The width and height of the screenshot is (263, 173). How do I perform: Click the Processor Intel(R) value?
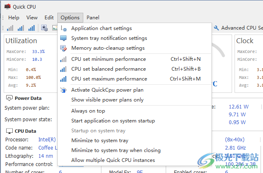[x=47, y=140]
